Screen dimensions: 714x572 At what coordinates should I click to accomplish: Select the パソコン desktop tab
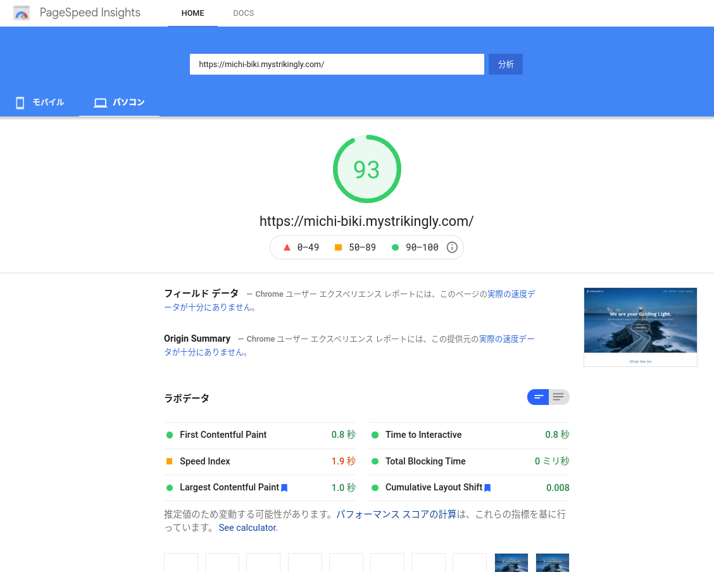tap(119, 103)
